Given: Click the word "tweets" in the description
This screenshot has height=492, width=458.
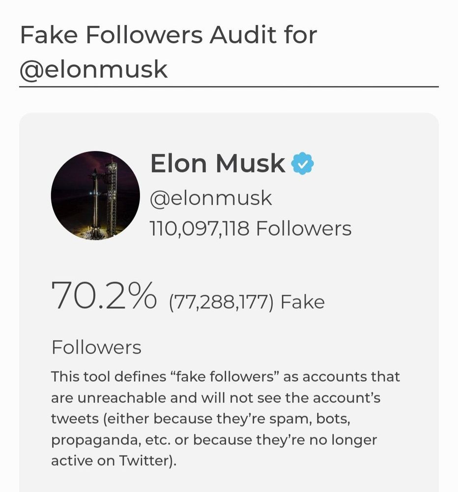Looking at the screenshot, I should tap(75, 419).
